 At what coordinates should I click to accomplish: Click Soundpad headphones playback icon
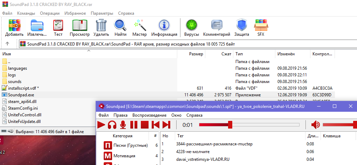[x=112, y=125]
